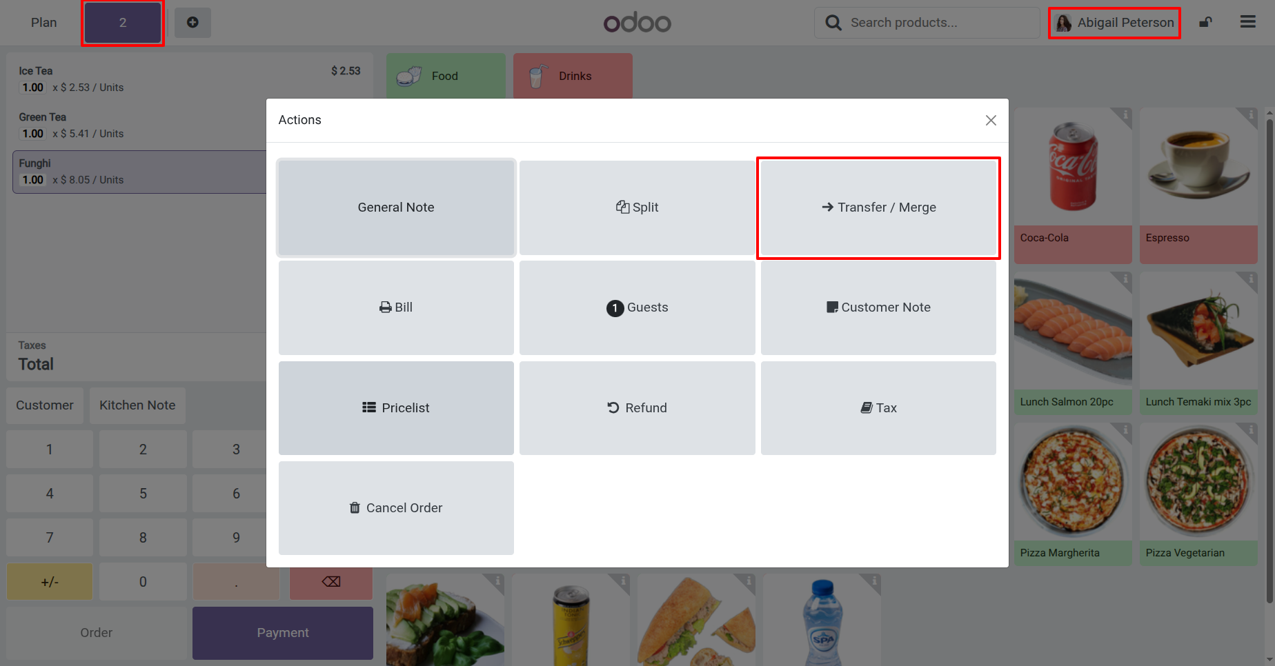This screenshot has height=666, width=1275.
Task: Click info icon on Pizza Margherita
Action: [1125, 430]
